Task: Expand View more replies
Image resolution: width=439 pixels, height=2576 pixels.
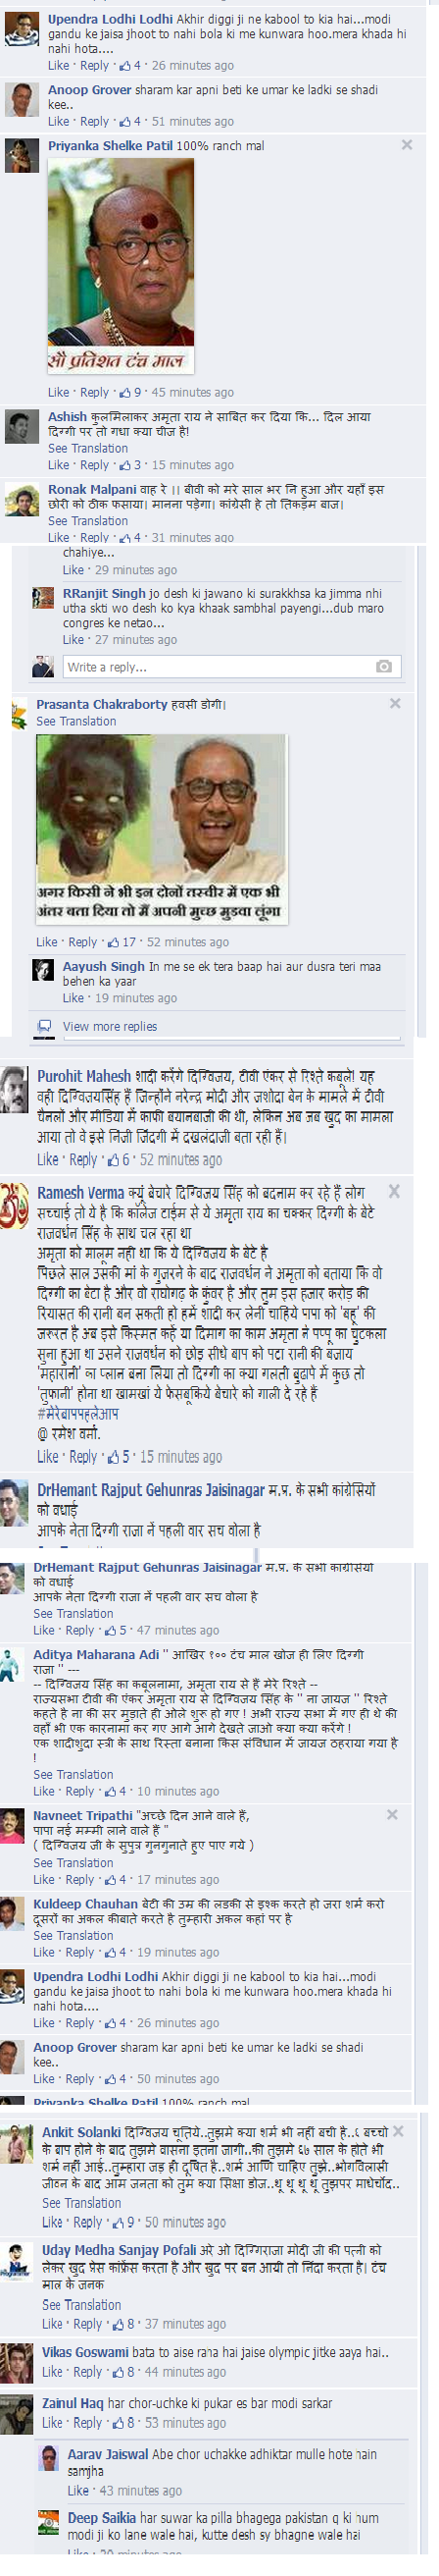Action: click(x=110, y=1026)
